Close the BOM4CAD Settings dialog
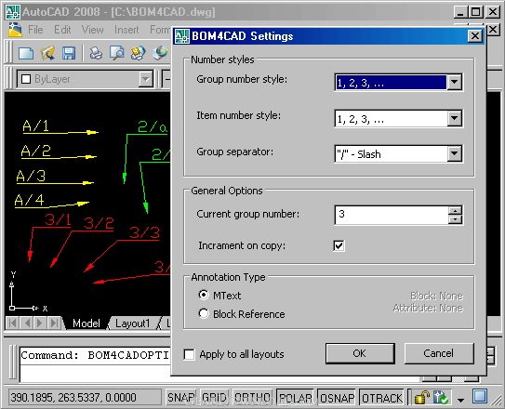 tap(475, 36)
